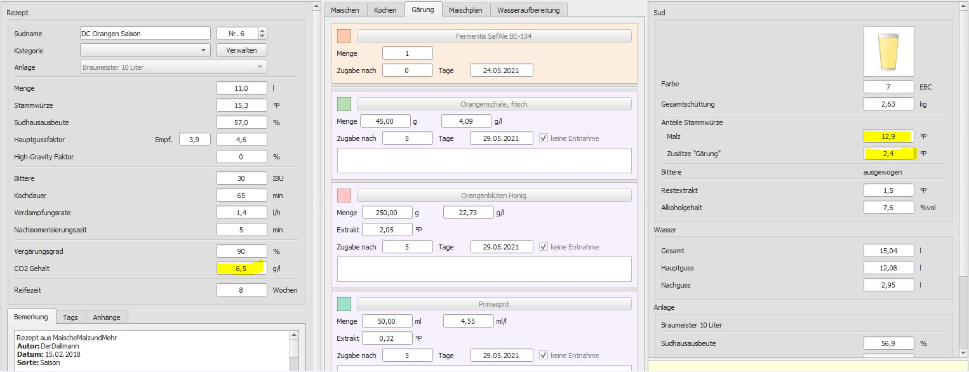The width and height of the screenshot is (969, 372).
Task: Toggle 'keine Entnahme' for Orangenschale
Action: pos(545,138)
